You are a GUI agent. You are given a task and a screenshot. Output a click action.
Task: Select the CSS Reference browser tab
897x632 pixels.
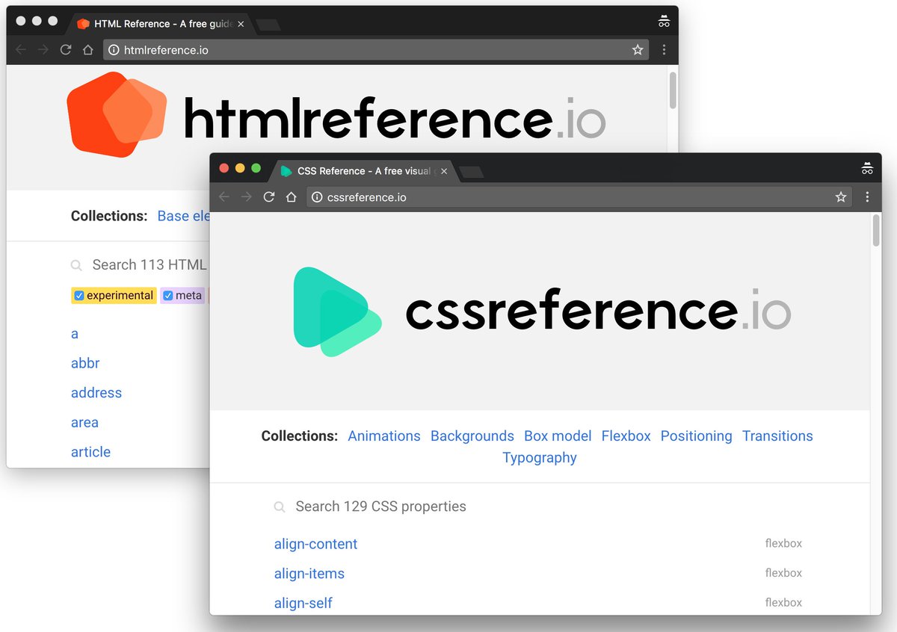click(x=364, y=171)
